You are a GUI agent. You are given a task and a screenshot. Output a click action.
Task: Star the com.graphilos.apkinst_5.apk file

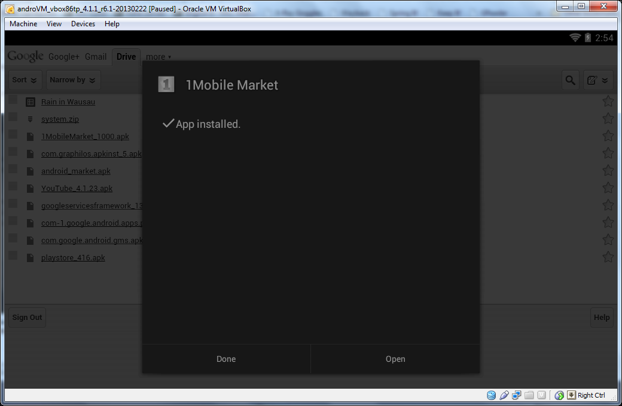(608, 153)
